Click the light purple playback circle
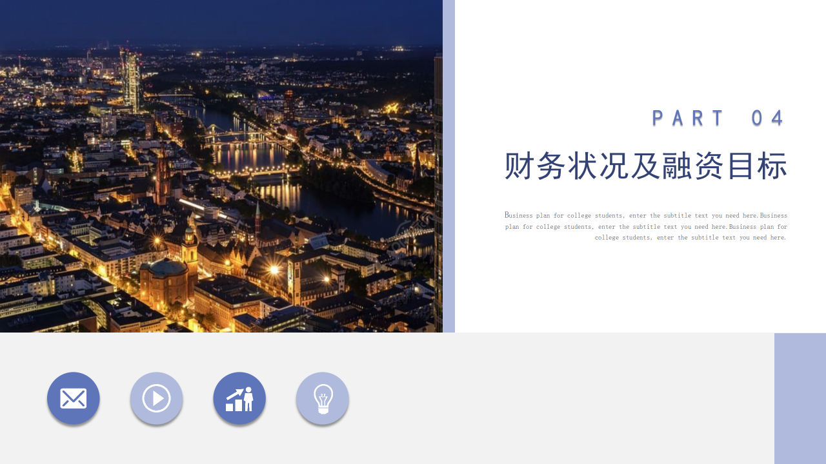The height and width of the screenshot is (464, 826). pos(156,398)
